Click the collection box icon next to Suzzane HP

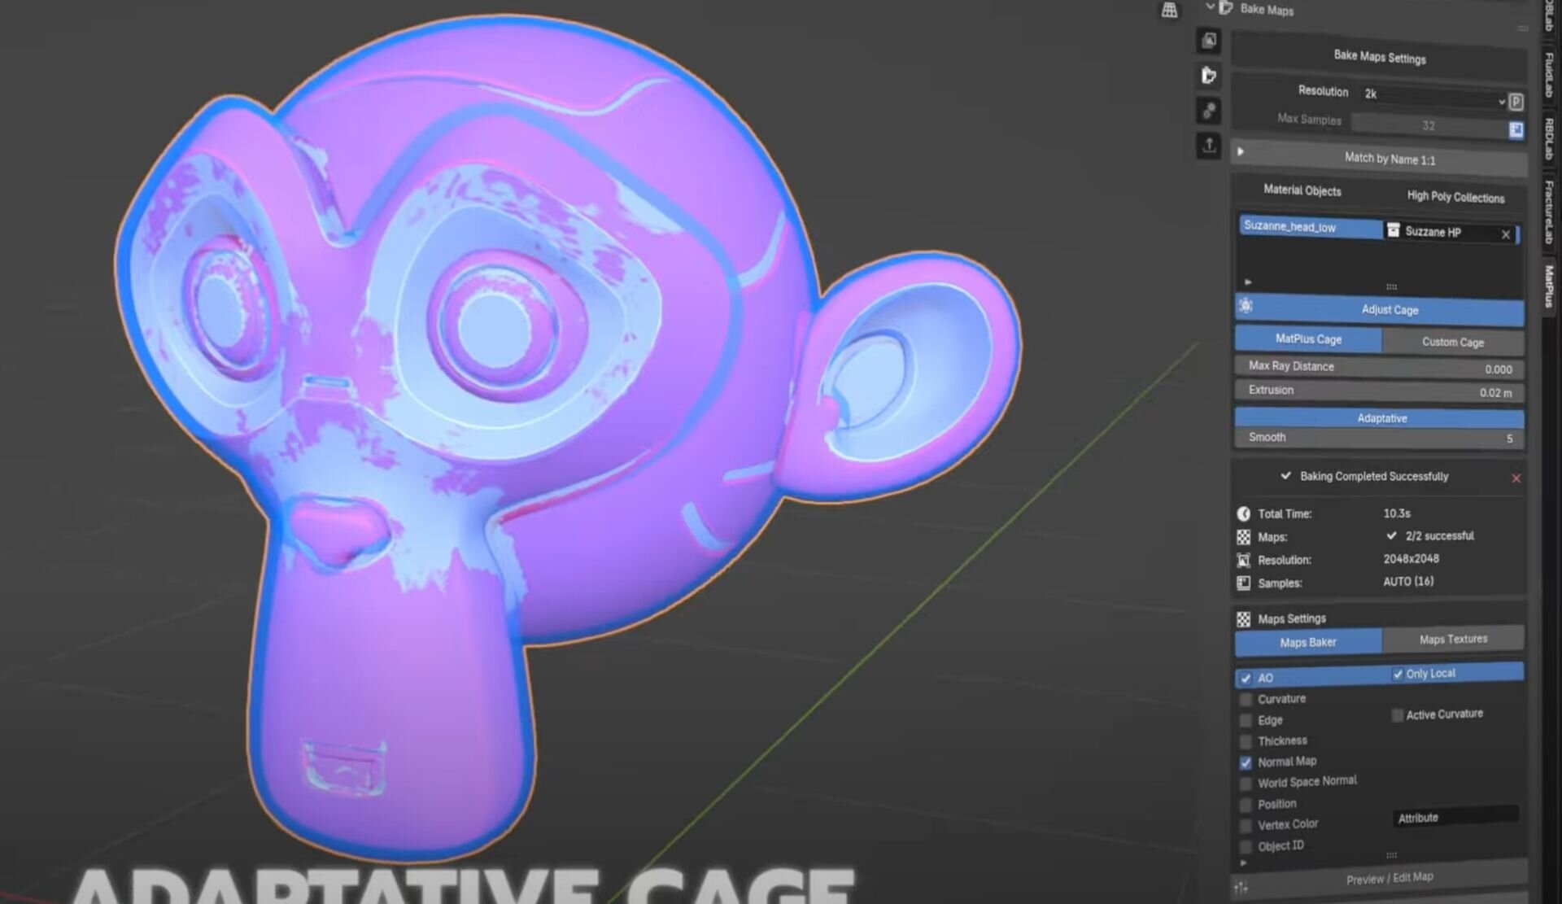click(x=1393, y=230)
